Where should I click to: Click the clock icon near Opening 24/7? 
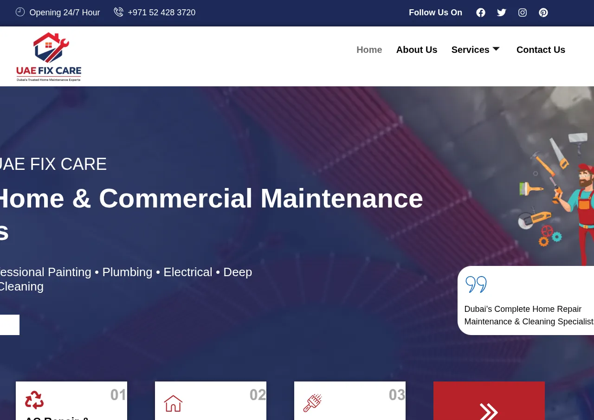coord(20,12)
